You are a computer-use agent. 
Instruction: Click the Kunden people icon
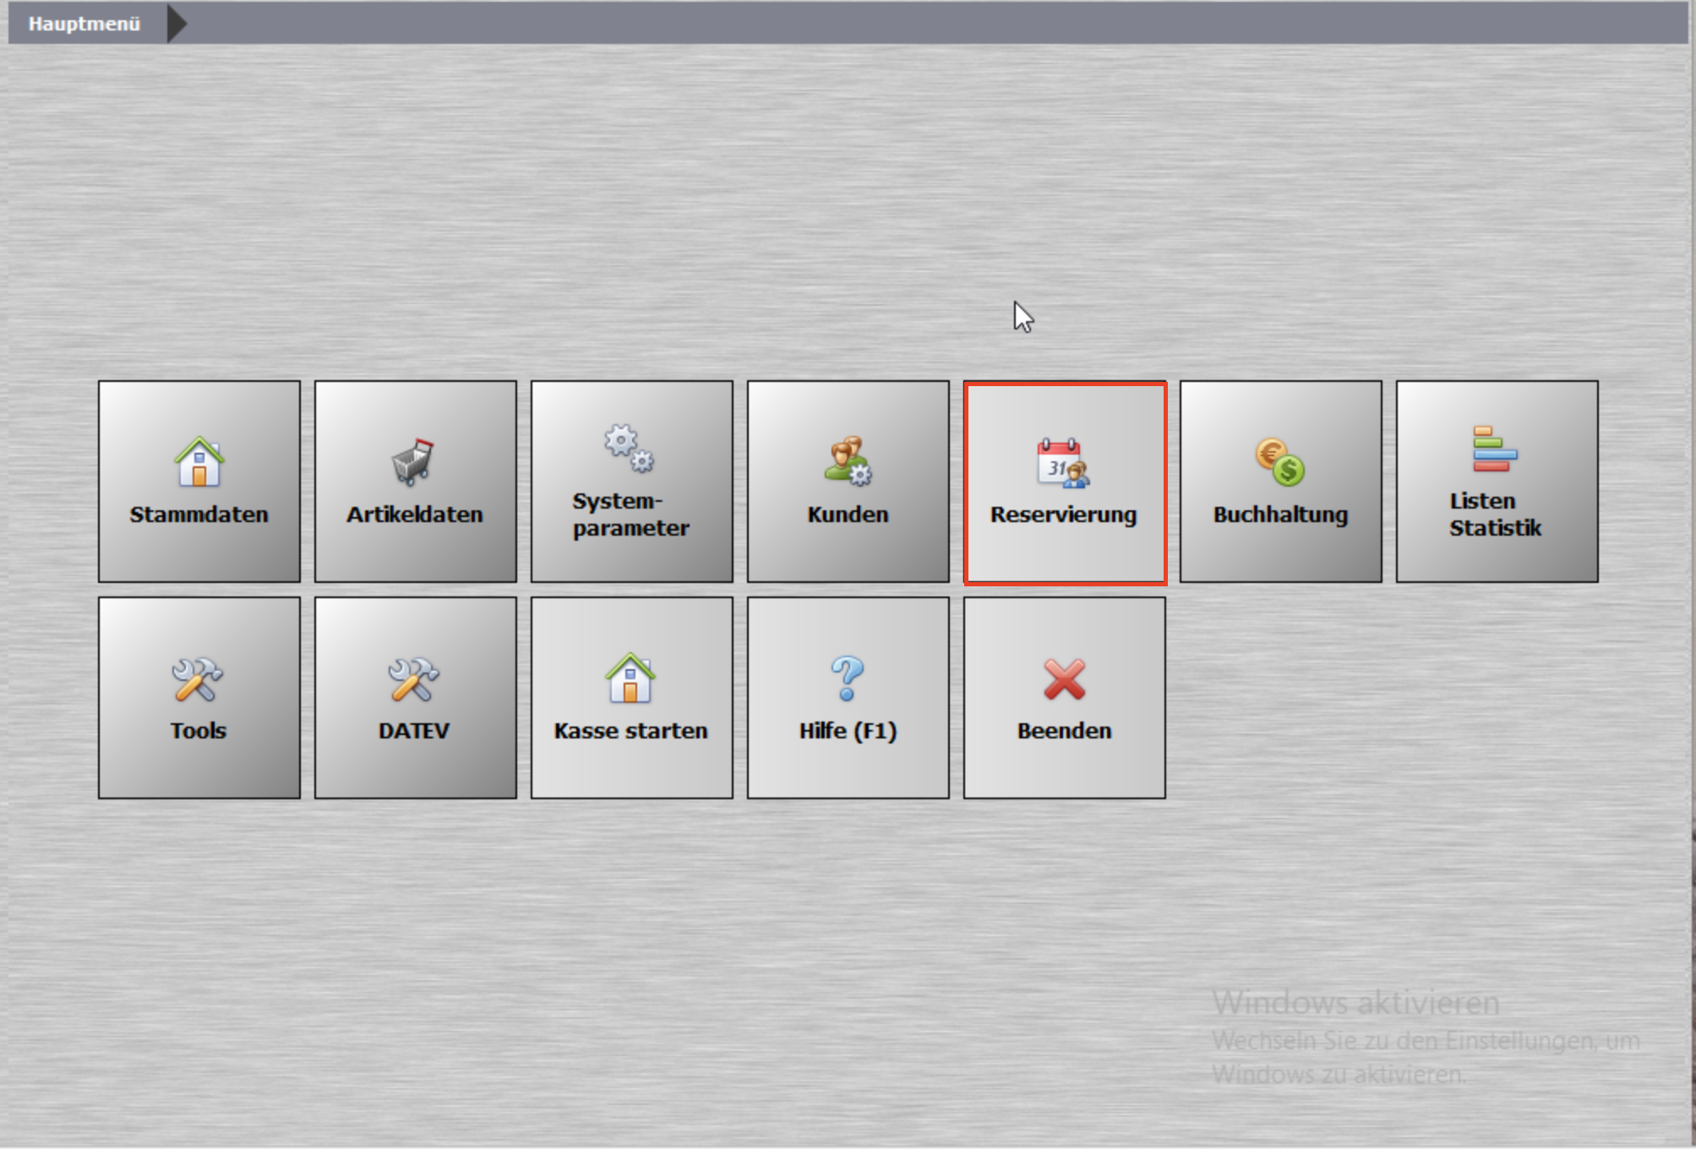(848, 461)
